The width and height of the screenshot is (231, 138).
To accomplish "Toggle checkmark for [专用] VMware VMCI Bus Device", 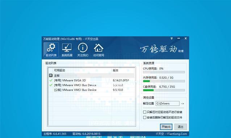I will coord(51,85).
